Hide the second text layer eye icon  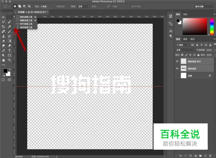click(x=177, y=69)
